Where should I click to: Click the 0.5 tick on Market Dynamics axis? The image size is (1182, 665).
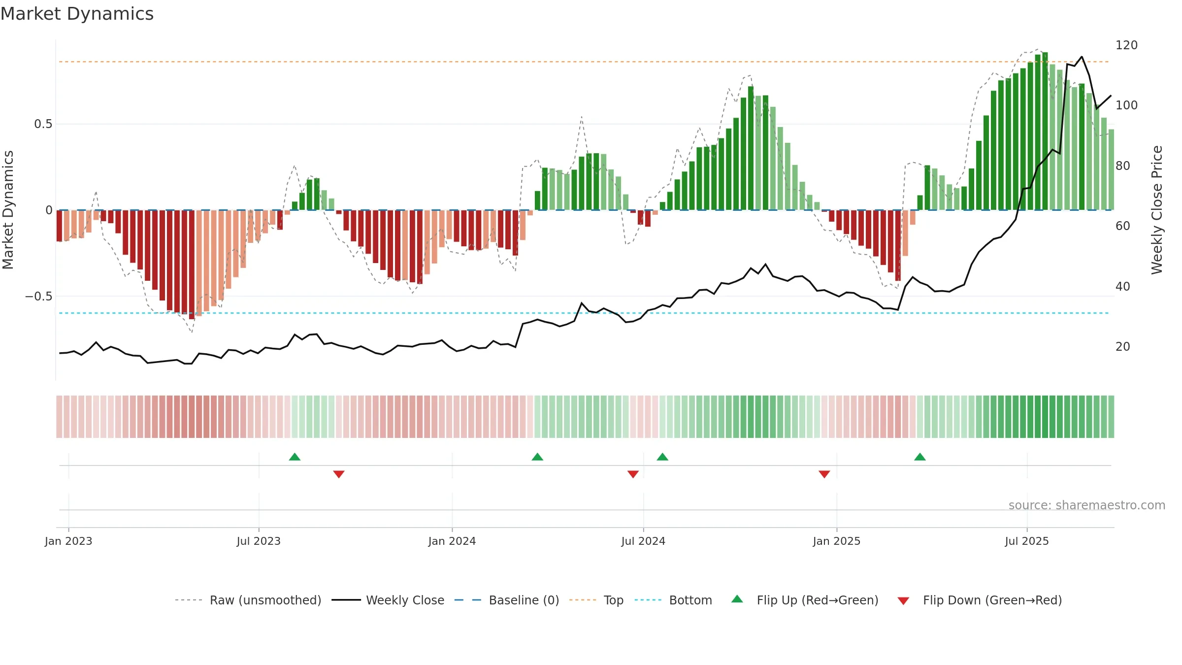pos(43,124)
